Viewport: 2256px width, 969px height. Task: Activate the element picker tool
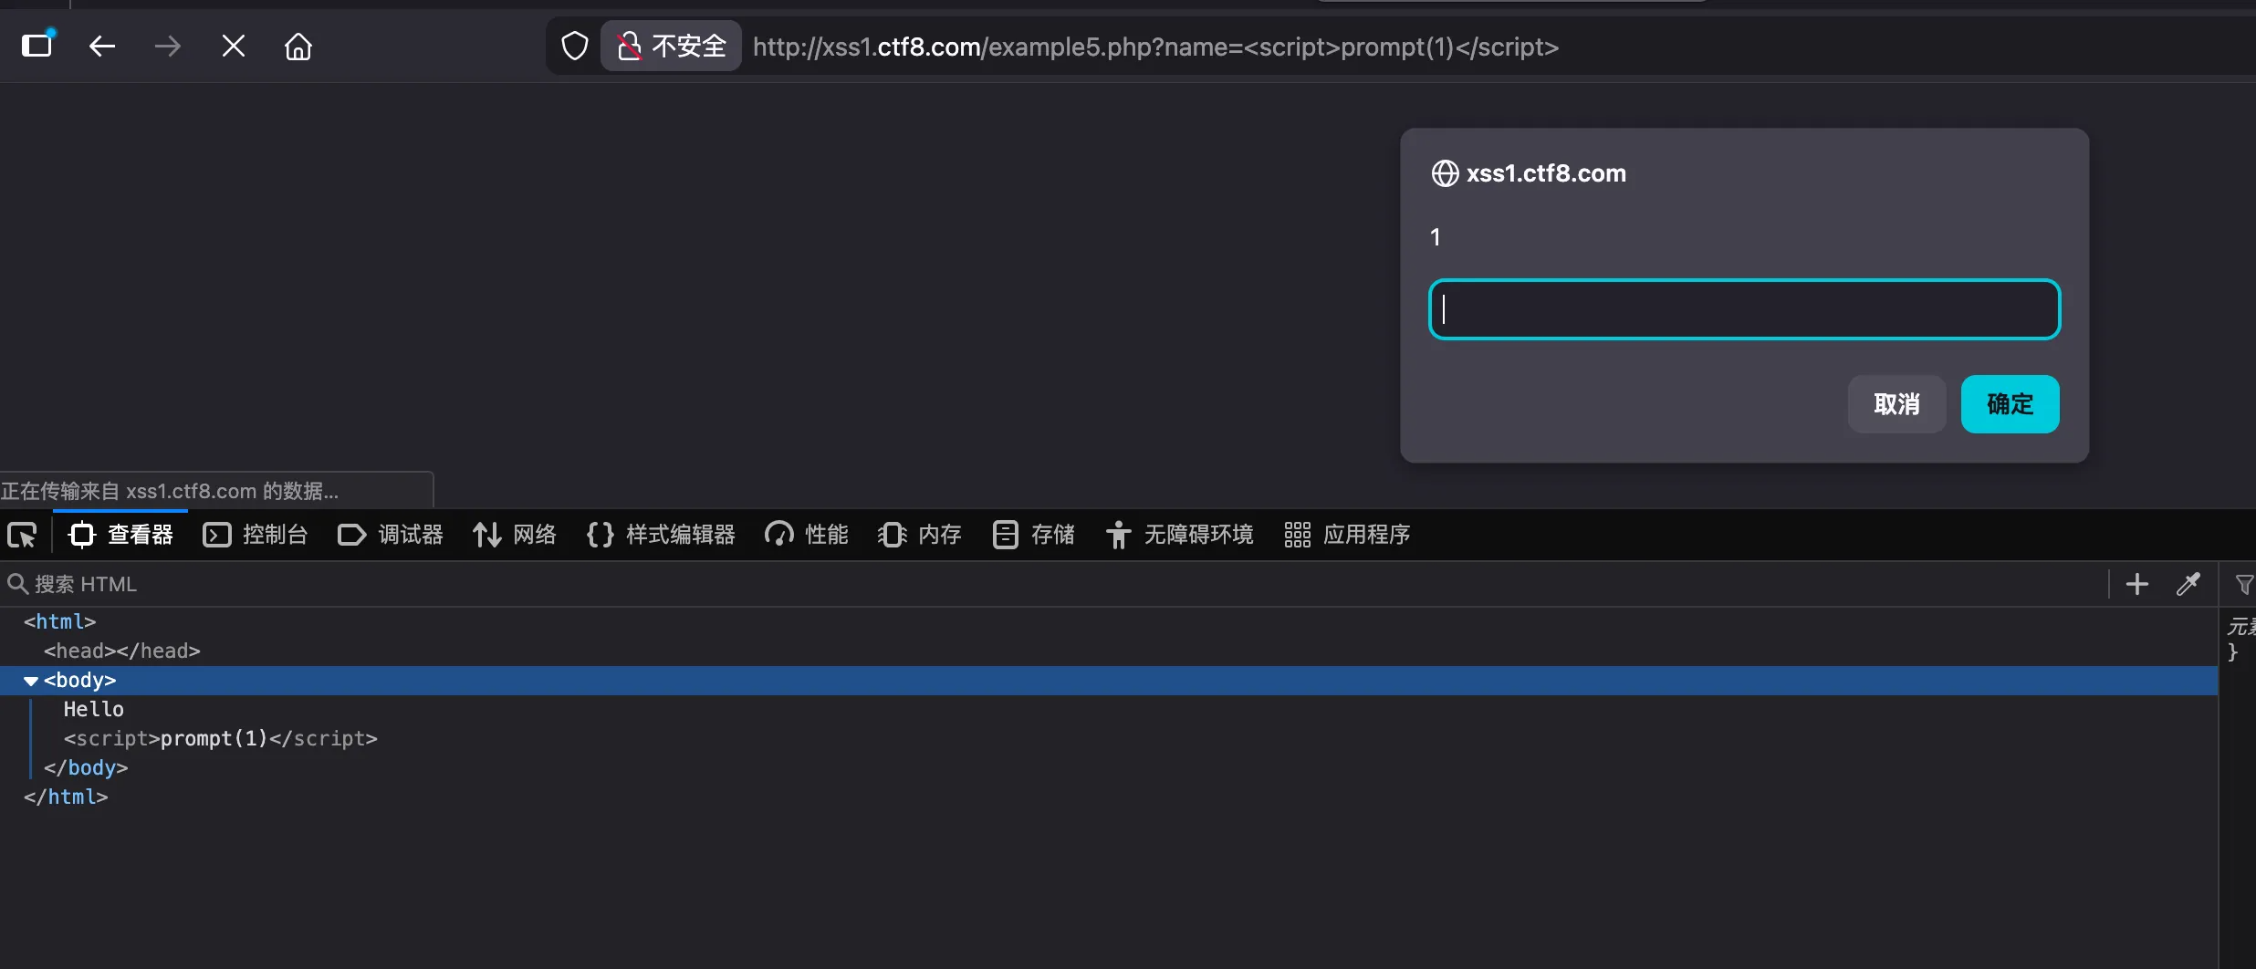[x=22, y=535]
